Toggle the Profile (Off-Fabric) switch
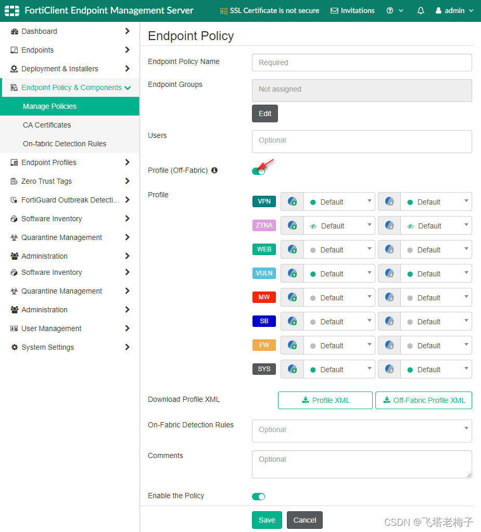This screenshot has height=532, width=481. pyautogui.click(x=259, y=171)
